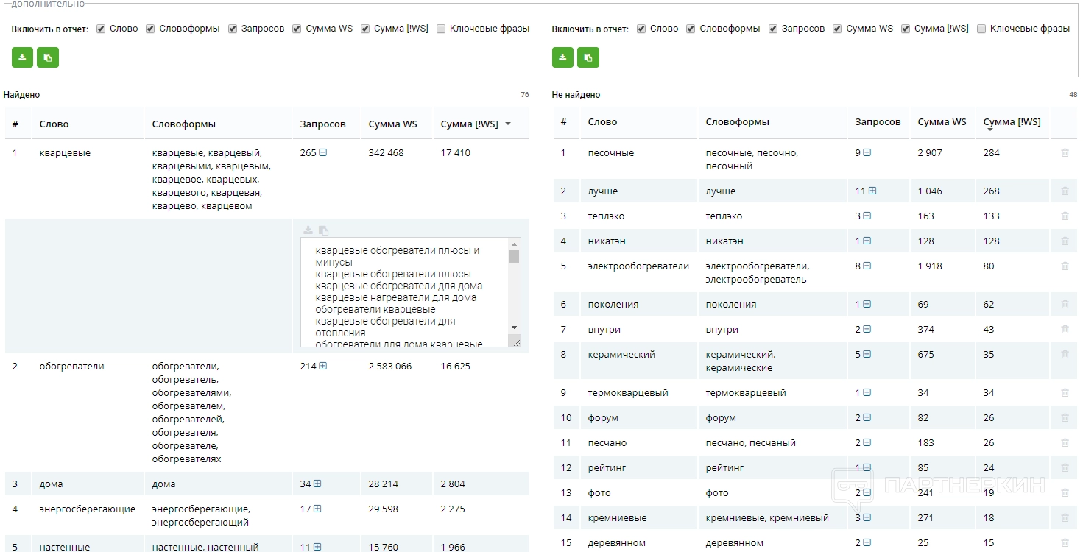
Task: Toggle the right 'Сумма WS' checkbox
Action: (x=837, y=29)
